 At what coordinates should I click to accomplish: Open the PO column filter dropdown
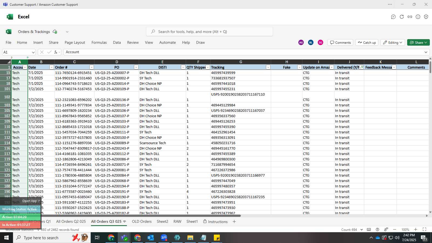click(136, 67)
